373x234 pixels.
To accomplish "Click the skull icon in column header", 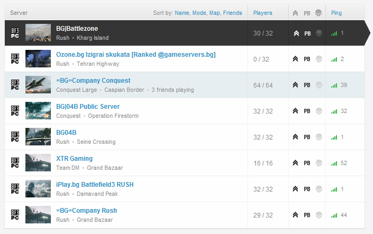I will coord(318,13).
